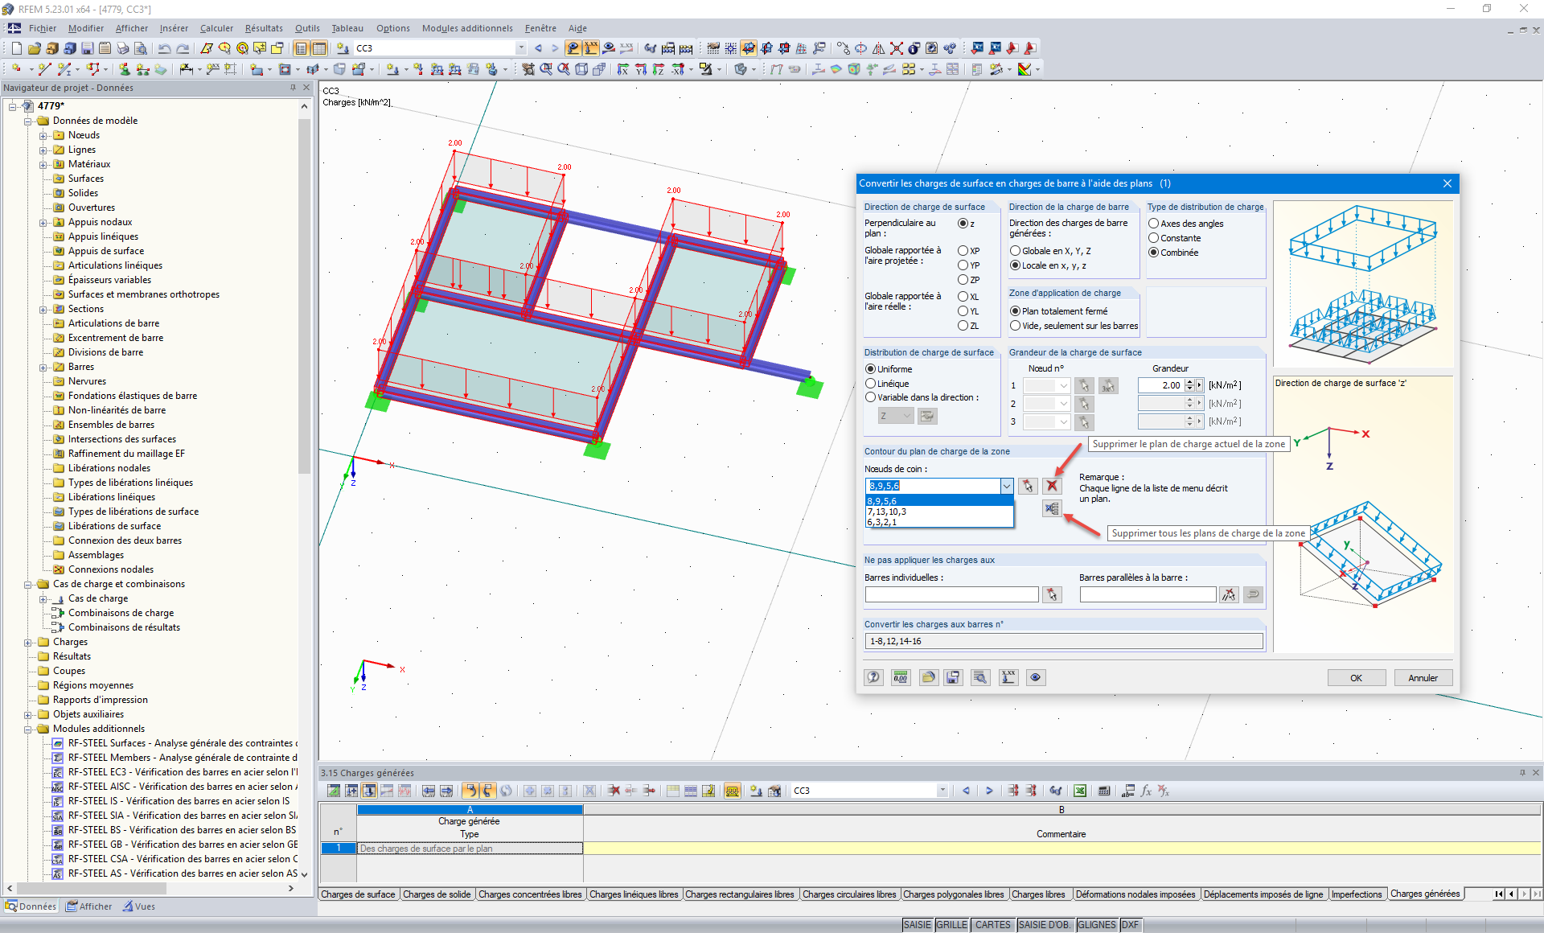
Task: Open the Résultats menu
Action: tap(263, 28)
